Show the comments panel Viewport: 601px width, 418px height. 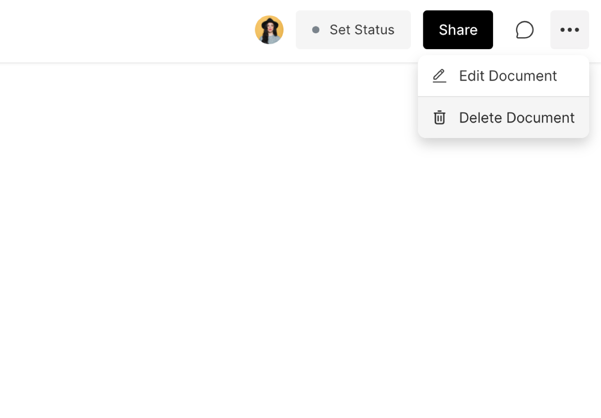524,30
